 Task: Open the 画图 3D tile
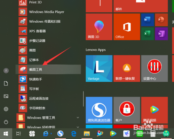[x=99, y=27]
